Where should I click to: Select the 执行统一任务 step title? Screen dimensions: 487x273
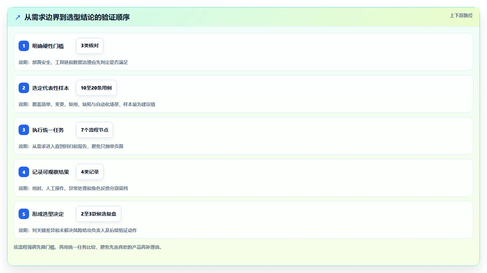(48, 130)
